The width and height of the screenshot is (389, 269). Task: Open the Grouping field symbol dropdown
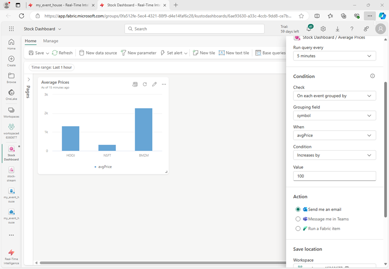[x=335, y=115]
